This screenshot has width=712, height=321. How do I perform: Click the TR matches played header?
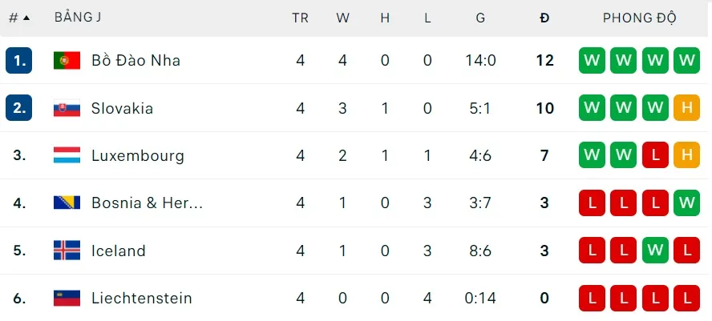(300, 18)
